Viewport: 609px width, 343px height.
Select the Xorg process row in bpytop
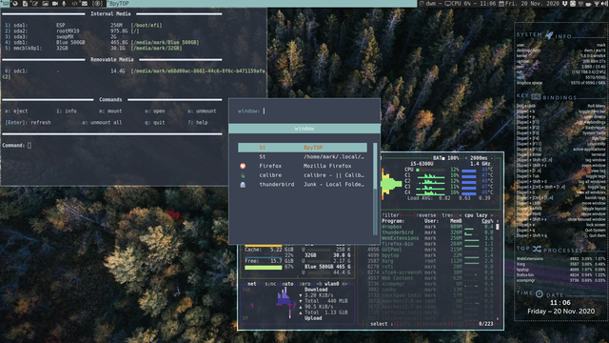[431, 261]
